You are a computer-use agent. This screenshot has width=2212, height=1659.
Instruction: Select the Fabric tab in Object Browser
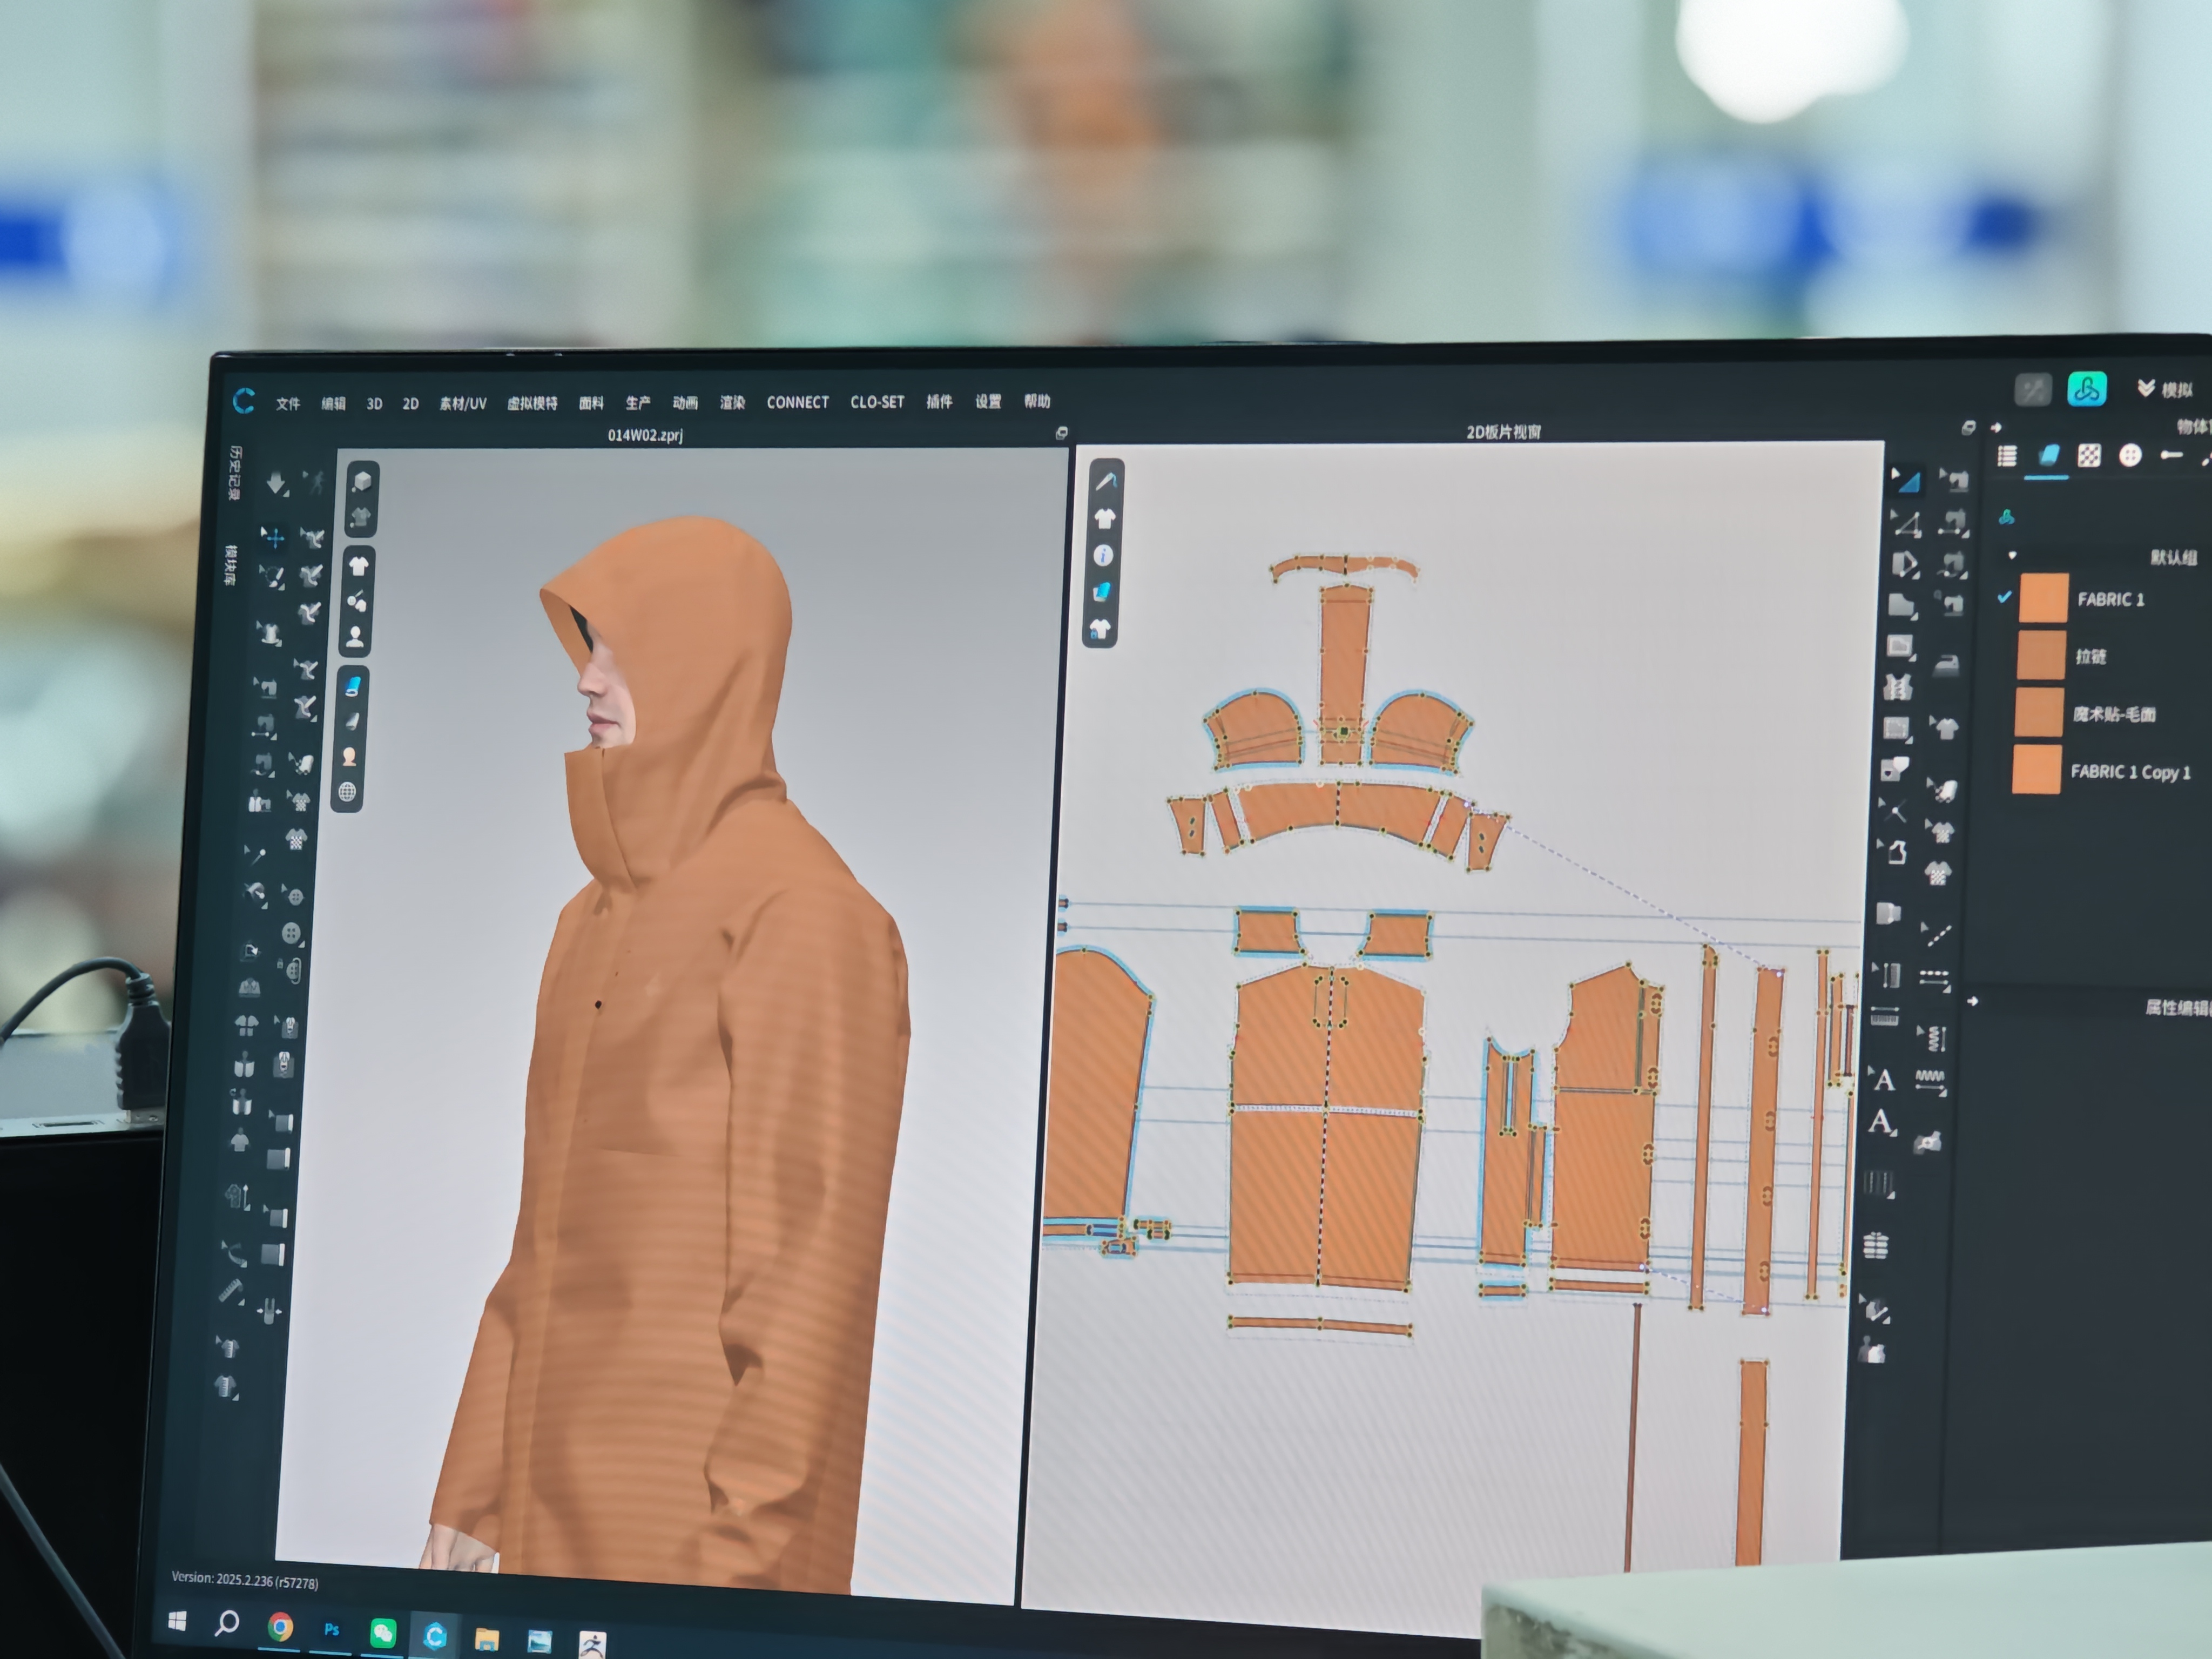pyautogui.click(x=2048, y=456)
